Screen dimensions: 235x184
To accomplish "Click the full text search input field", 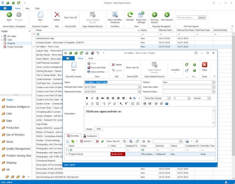I will click(x=187, y=17).
